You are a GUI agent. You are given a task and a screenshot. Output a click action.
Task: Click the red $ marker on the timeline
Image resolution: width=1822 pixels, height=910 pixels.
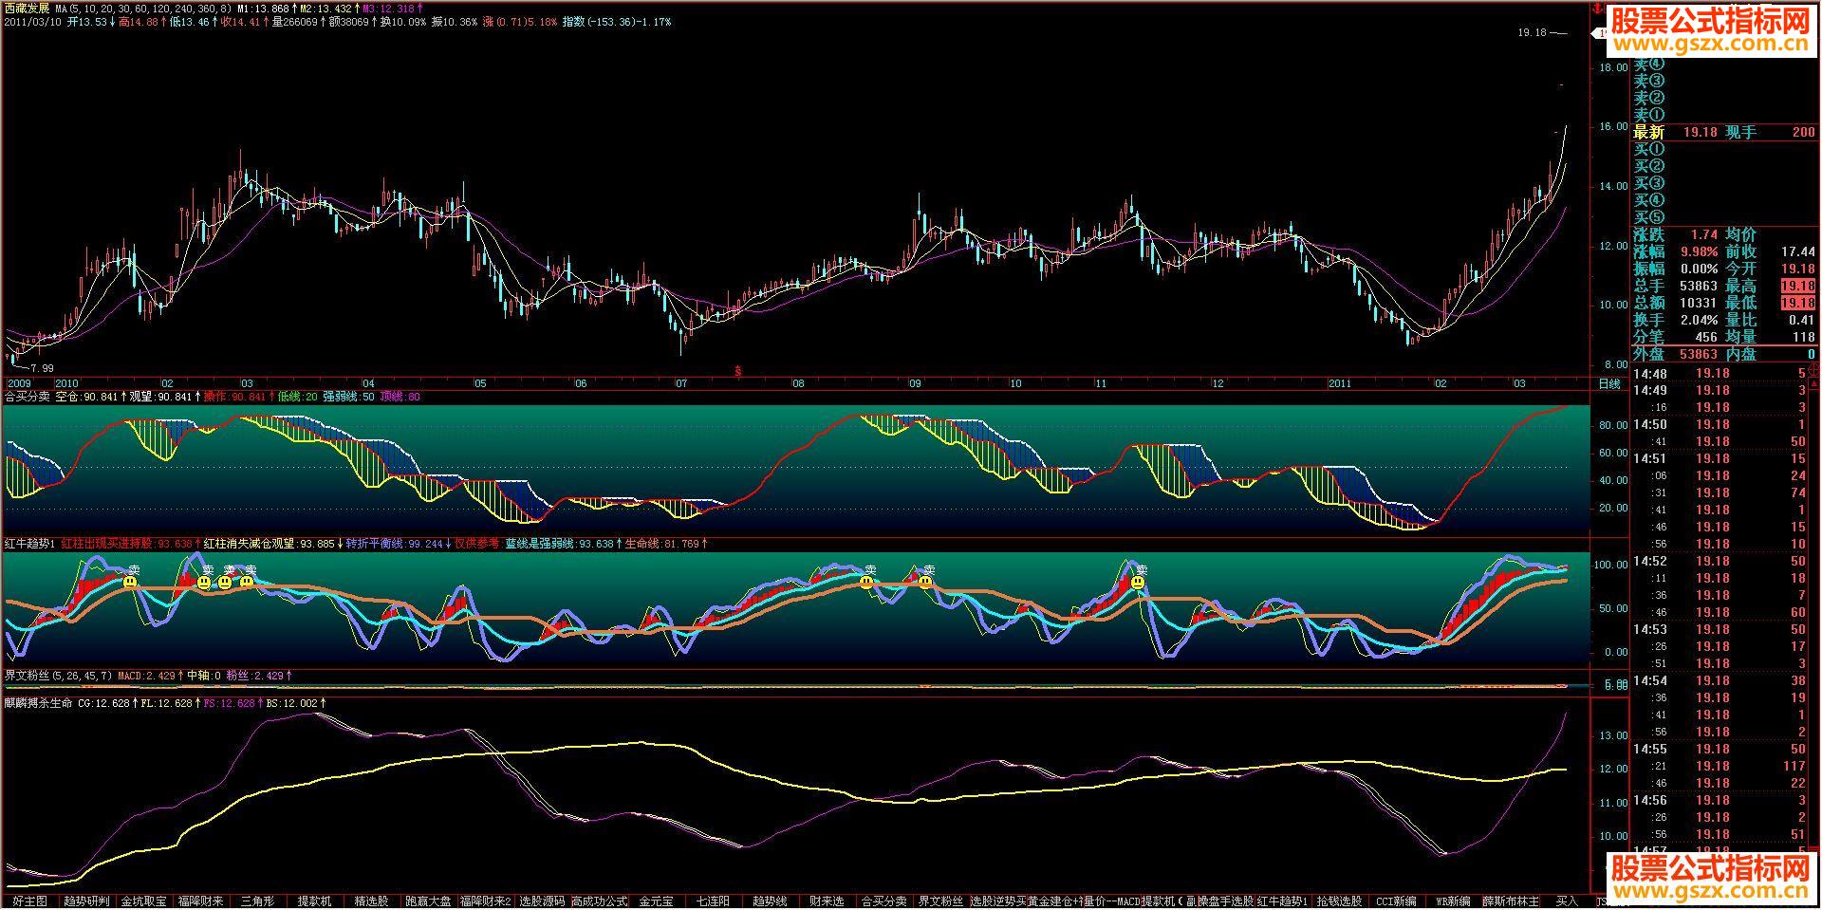738,371
